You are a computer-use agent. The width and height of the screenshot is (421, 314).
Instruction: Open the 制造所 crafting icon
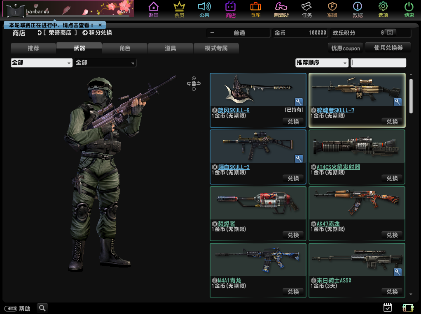pyautogui.click(x=281, y=7)
